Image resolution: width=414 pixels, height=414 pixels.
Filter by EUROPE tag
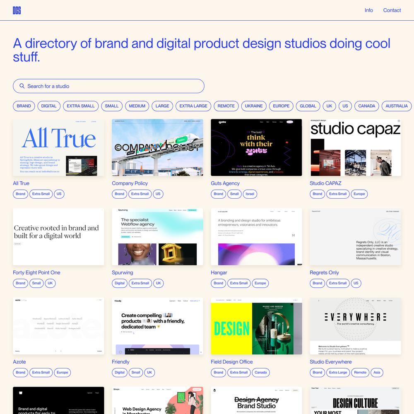point(281,106)
